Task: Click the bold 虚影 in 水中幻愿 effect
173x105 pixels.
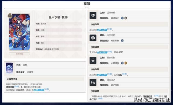Action: 120,52
